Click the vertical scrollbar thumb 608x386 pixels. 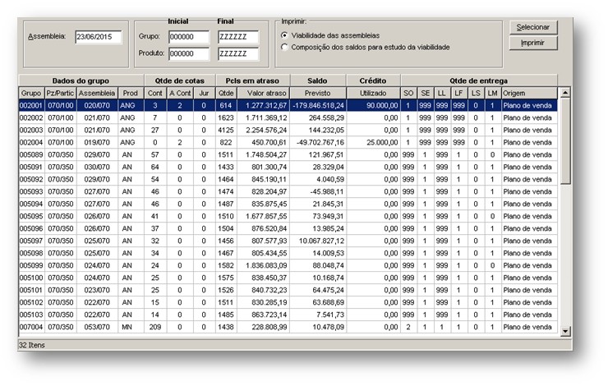(x=565, y=141)
